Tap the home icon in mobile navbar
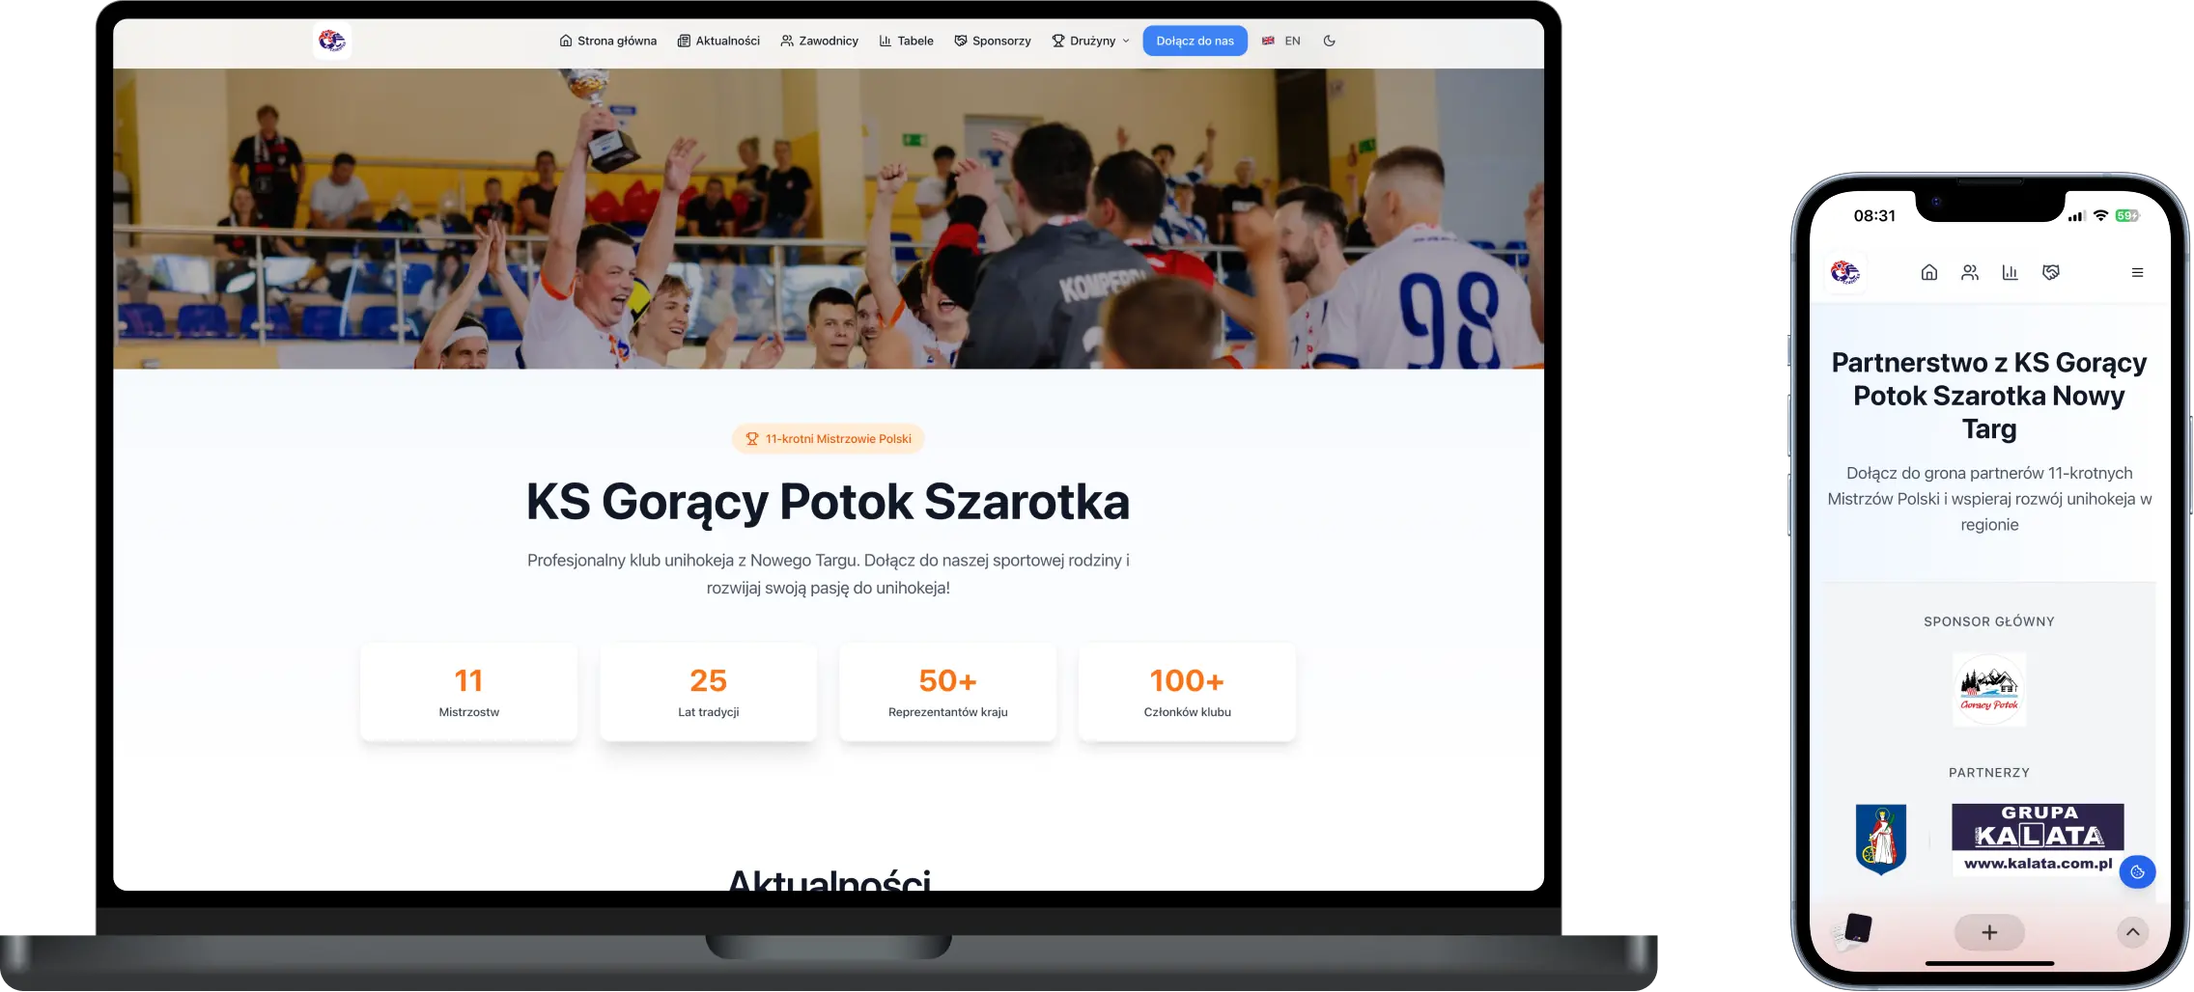Viewport: 2194px width, 992px height. (x=1928, y=272)
